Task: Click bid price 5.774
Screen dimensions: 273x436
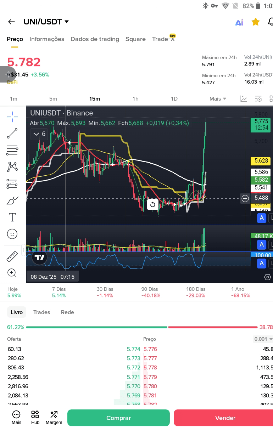Action: click(x=134, y=349)
